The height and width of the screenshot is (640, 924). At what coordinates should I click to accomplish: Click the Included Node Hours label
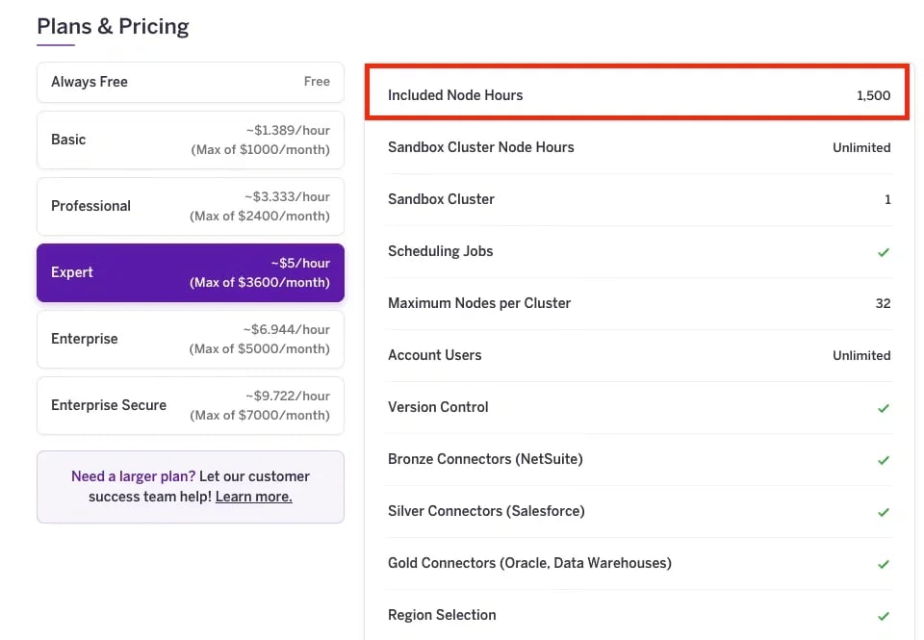coord(455,95)
